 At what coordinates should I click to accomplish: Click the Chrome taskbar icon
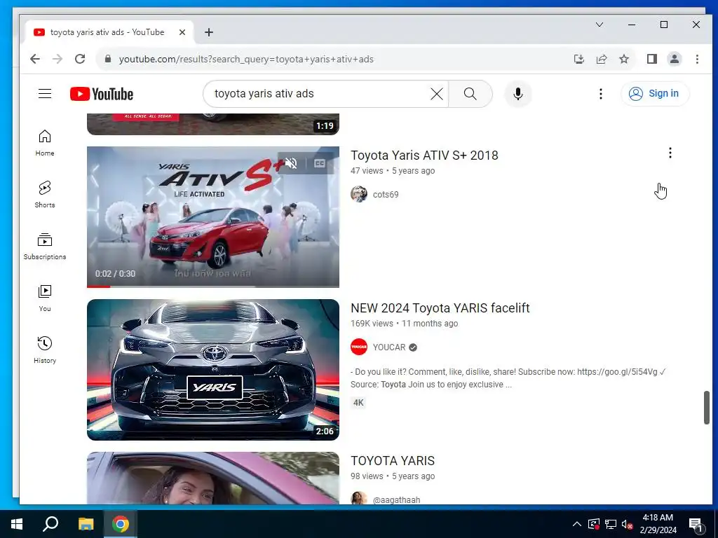click(x=121, y=524)
